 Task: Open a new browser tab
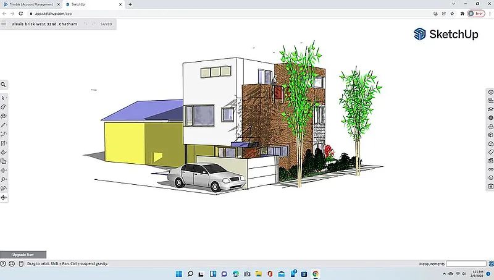click(x=130, y=4)
